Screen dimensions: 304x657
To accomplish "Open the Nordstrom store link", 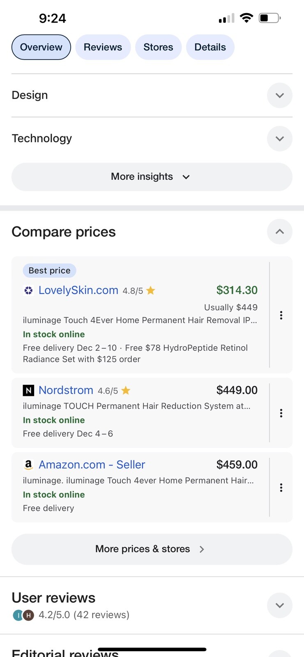I will coord(66,390).
